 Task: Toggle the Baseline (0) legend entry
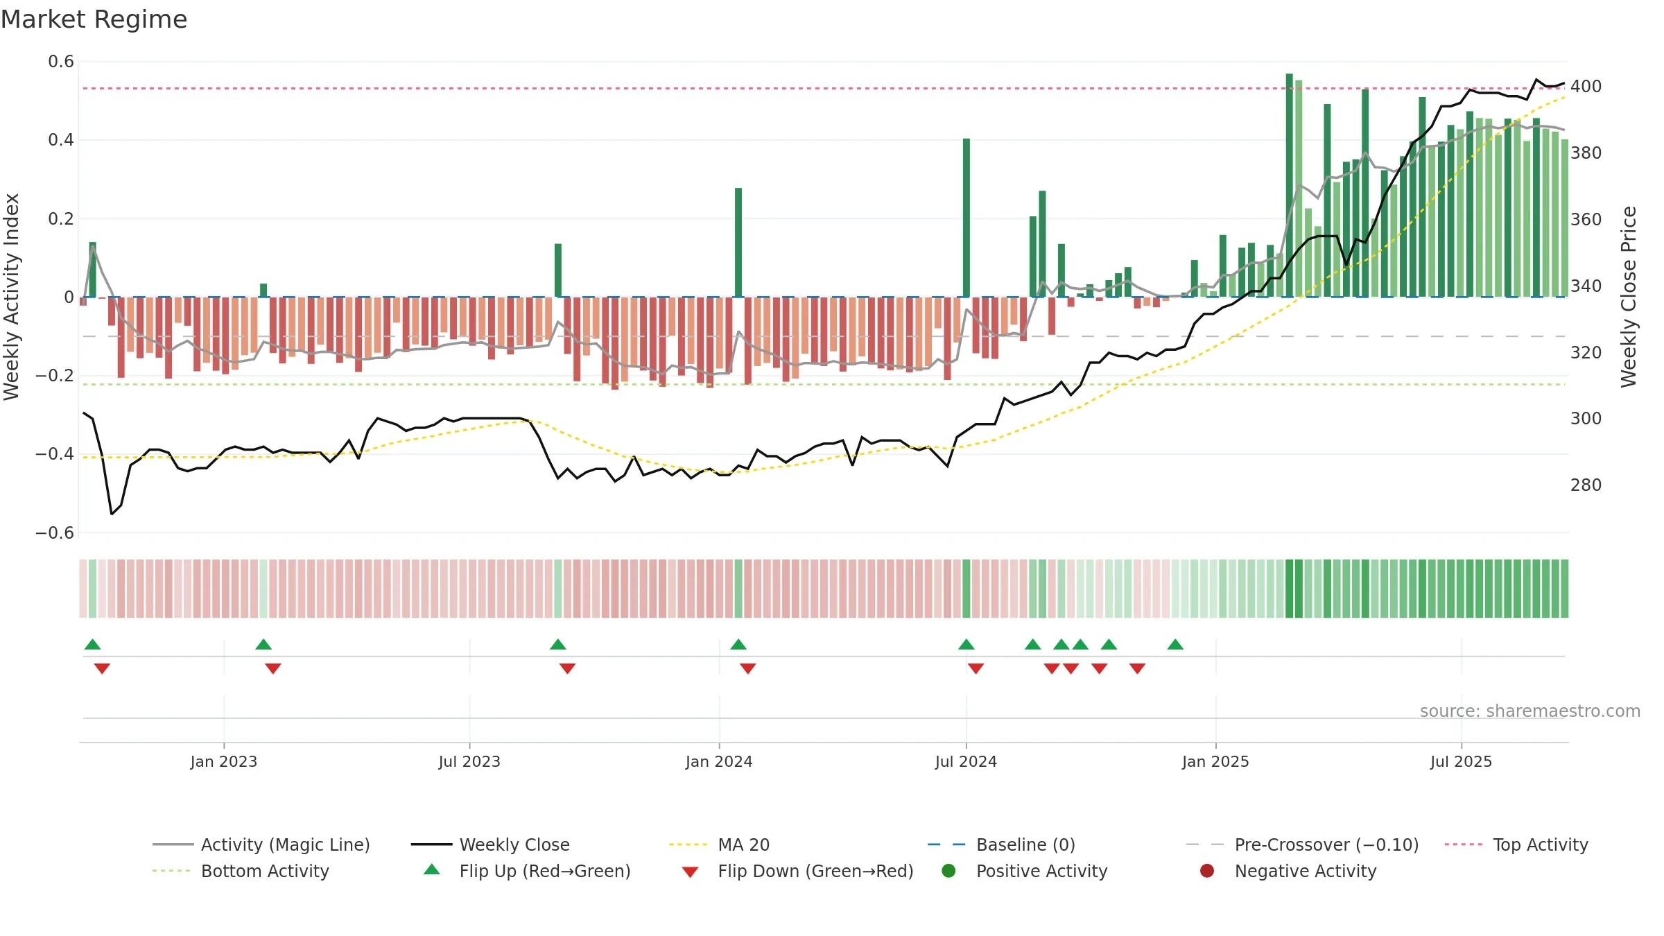click(1001, 844)
